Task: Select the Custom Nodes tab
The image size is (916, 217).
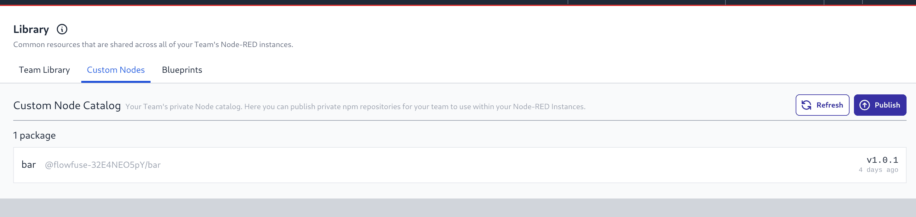Action: coord(116,70)
